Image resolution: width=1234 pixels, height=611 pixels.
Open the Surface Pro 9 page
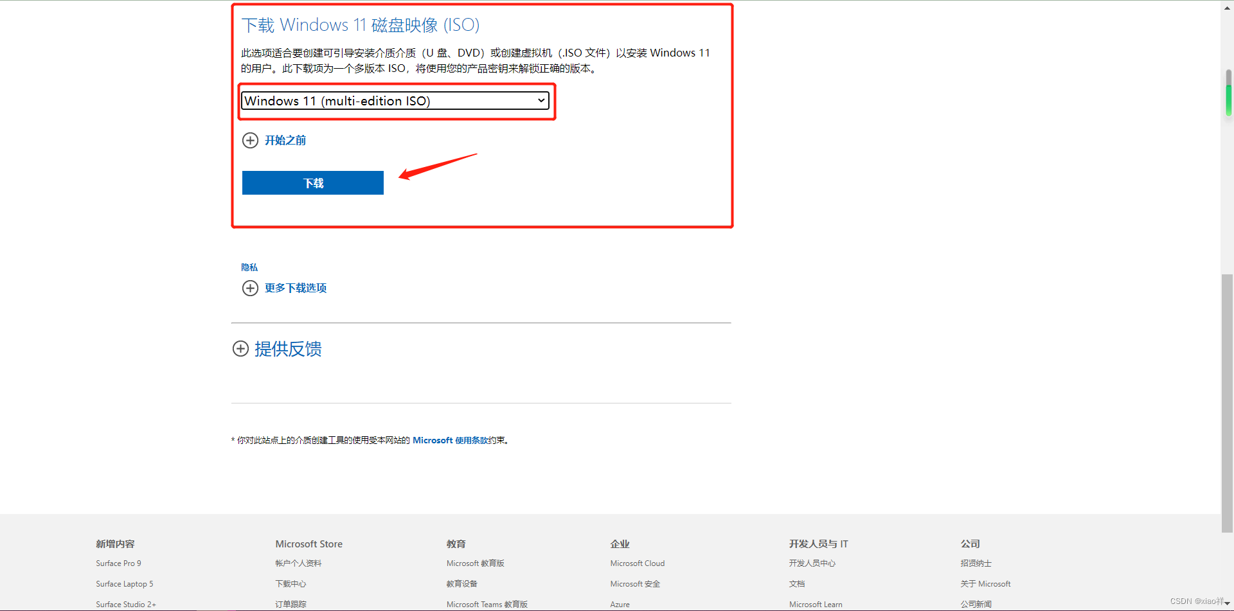tap(118, 563)
